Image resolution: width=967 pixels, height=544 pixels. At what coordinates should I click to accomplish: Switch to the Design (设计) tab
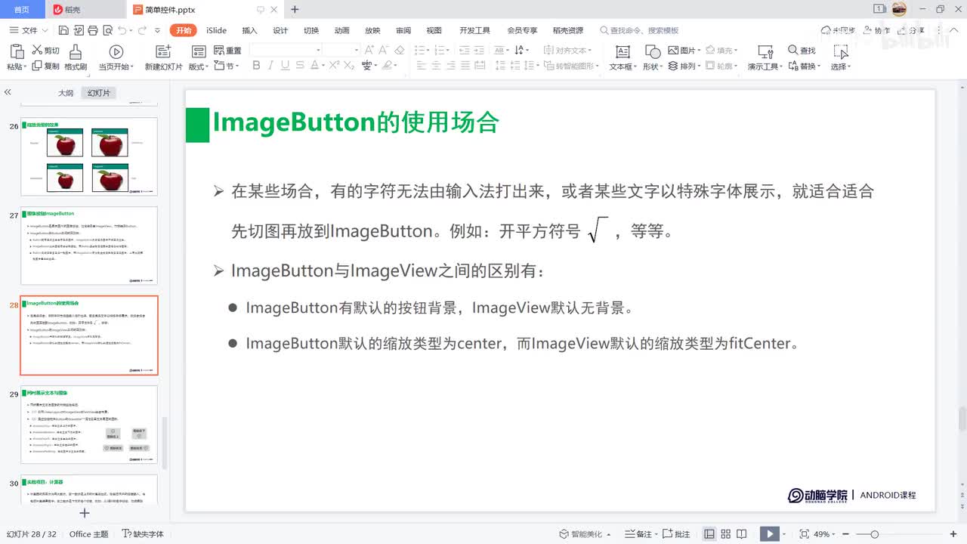pos(280,30)
